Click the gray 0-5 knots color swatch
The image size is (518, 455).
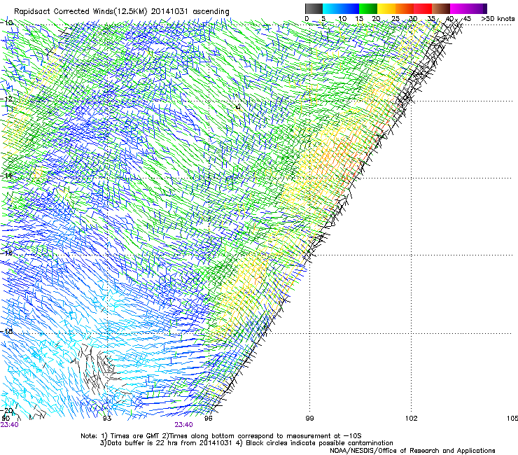pos(314,8)
